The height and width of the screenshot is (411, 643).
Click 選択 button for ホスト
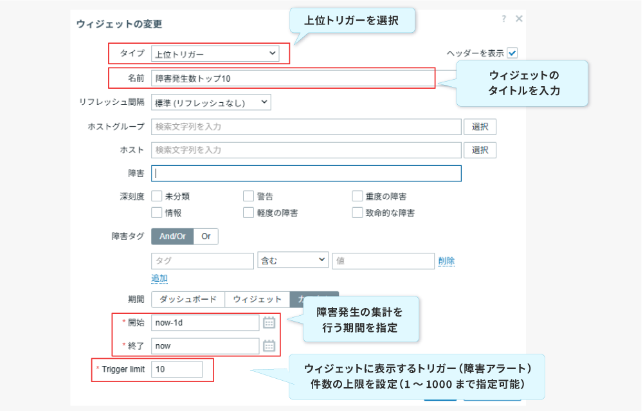tap(480, 150)
